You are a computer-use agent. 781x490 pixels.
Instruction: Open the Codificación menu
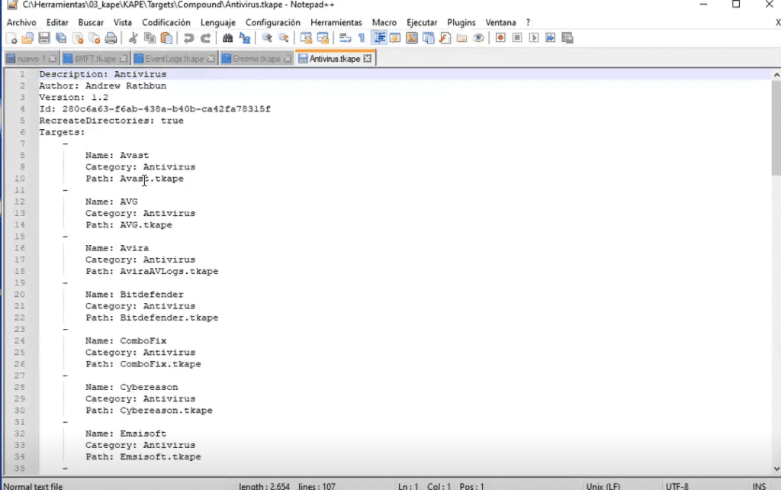tap(166, 22)
